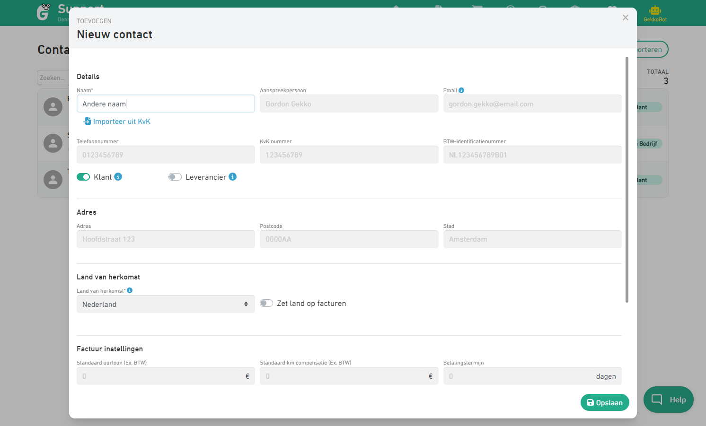Open the Help chat button

669,400
